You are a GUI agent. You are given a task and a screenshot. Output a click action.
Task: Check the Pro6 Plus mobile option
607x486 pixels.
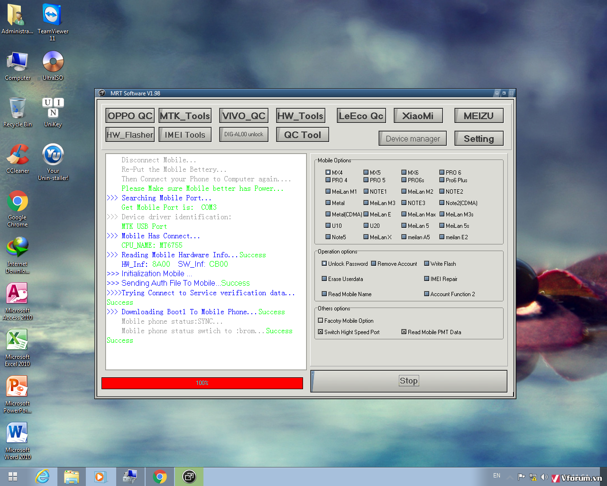(x=442, y=180)
